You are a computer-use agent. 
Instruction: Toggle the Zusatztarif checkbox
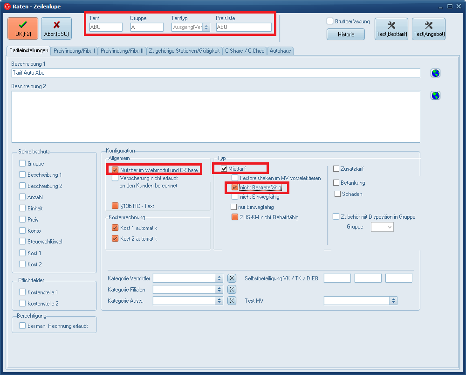336,169
